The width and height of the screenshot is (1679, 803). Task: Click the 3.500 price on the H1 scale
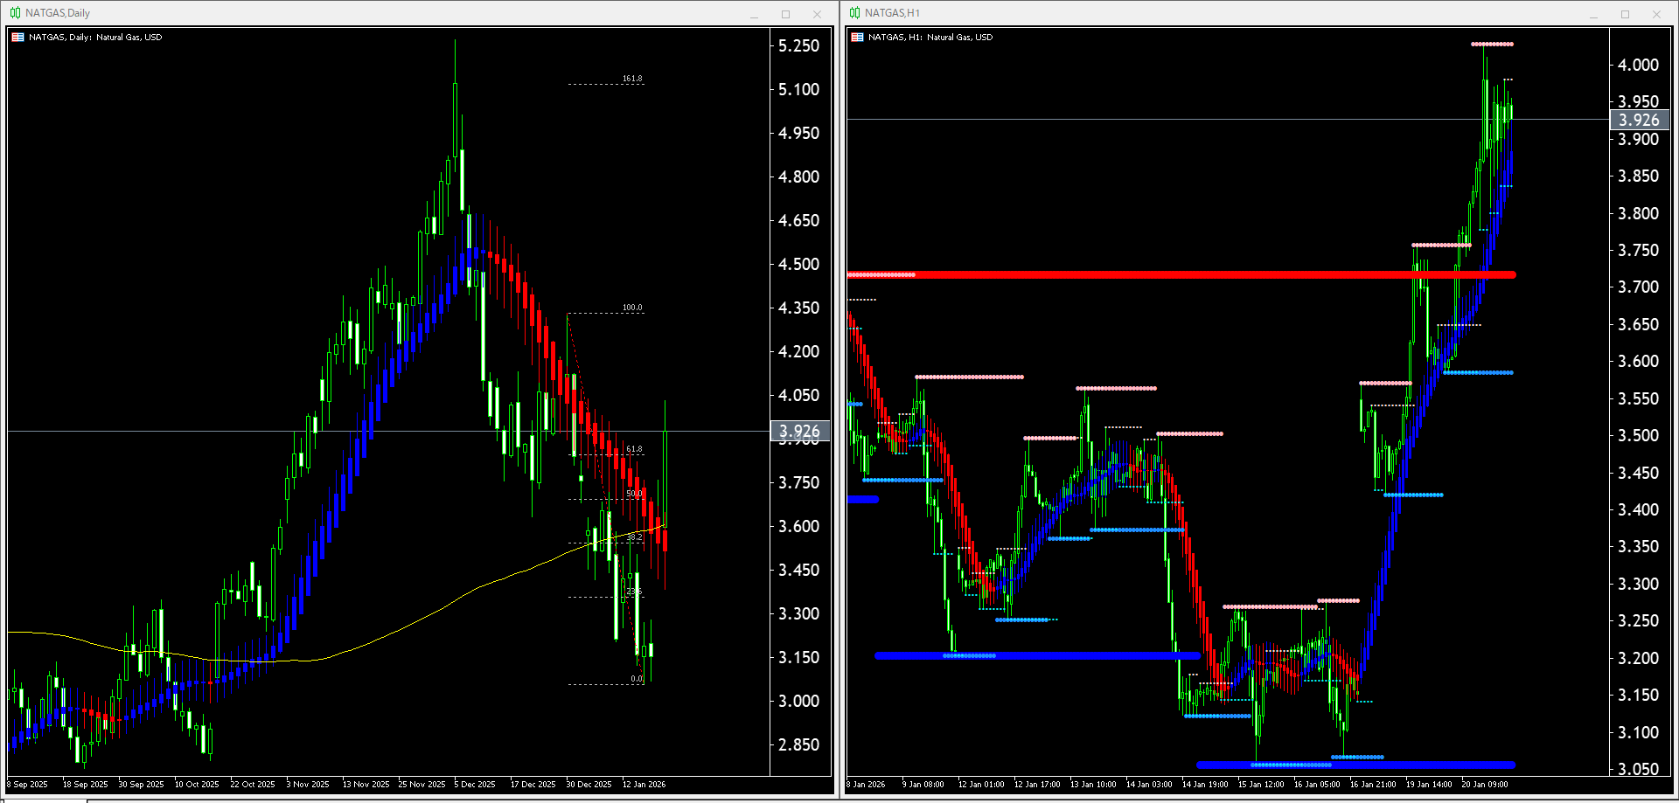pos(1639,435)
